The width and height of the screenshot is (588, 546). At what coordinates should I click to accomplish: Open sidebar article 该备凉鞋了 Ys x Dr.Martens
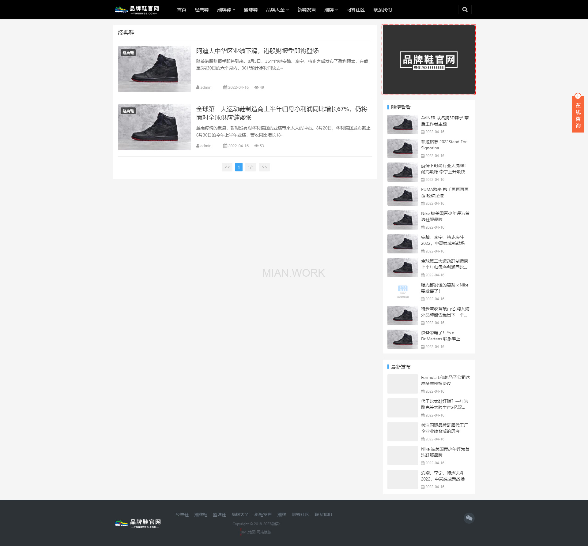pyautogui.click(x=440, y=336)
